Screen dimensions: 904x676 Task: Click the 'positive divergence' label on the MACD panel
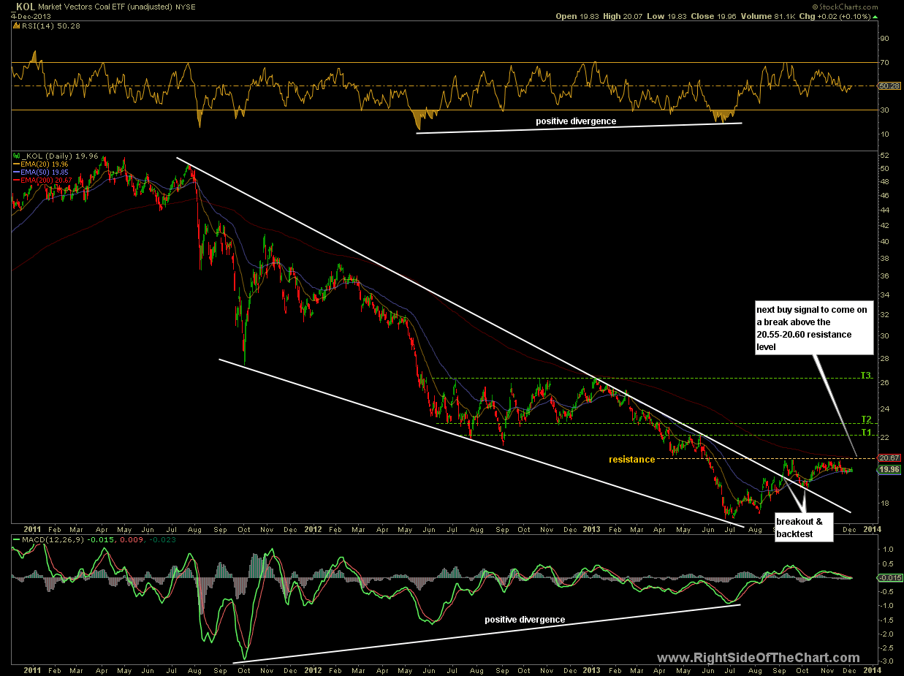525,620
